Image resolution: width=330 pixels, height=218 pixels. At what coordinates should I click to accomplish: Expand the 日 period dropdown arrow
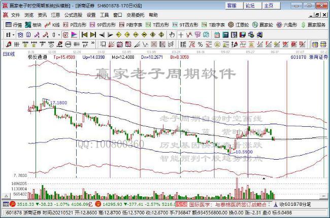(x=13, y=35)
